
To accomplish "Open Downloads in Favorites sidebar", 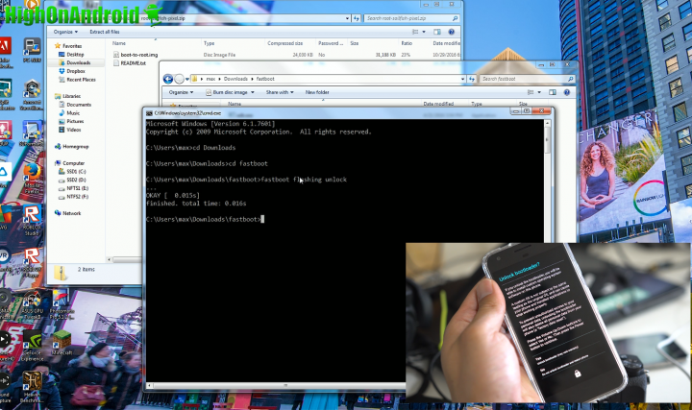I will tap(79, 62).
